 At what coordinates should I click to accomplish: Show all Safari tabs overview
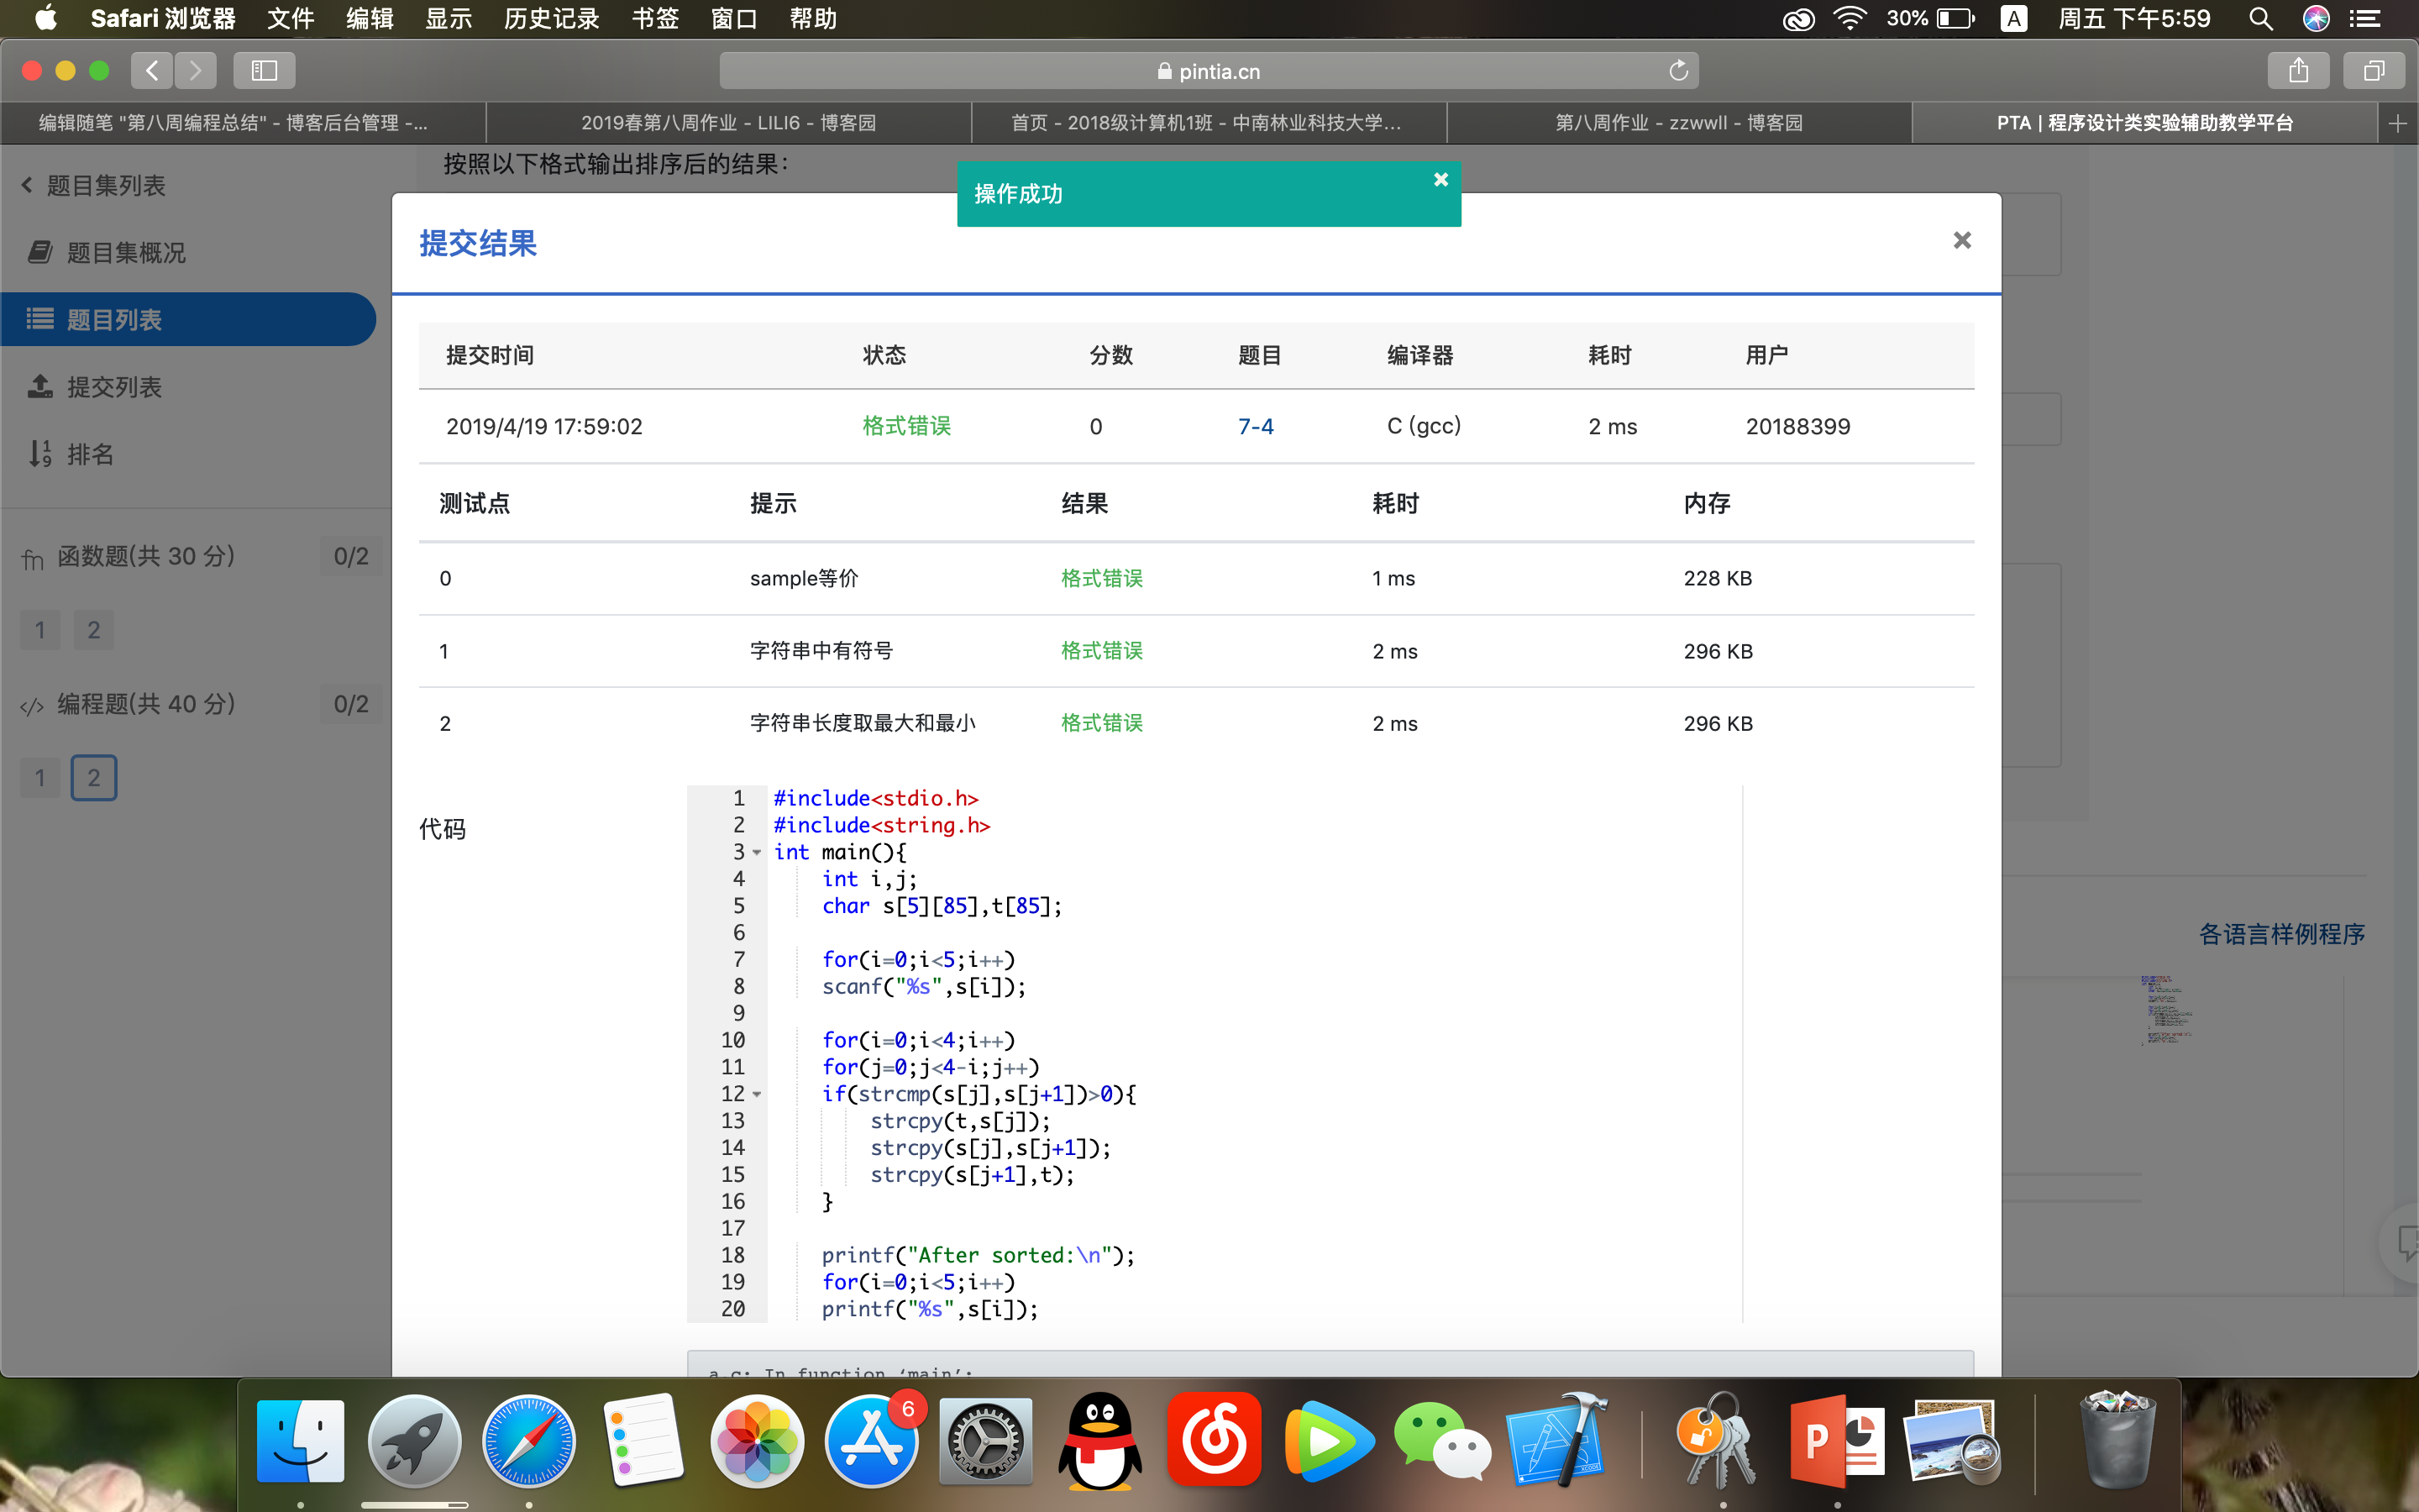(2374, 70)
